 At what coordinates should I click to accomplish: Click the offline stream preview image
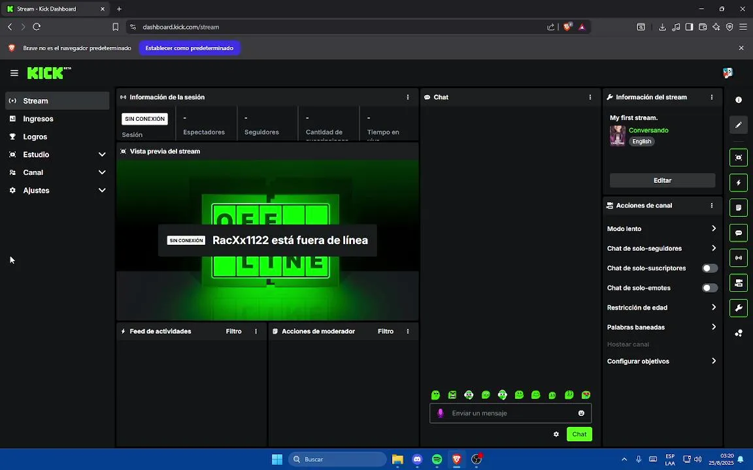[267, 240]
